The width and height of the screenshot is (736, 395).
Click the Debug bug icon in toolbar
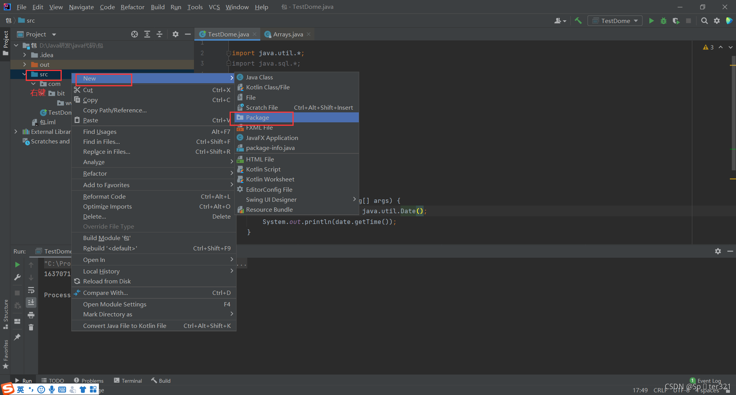(x=664, y=21)
